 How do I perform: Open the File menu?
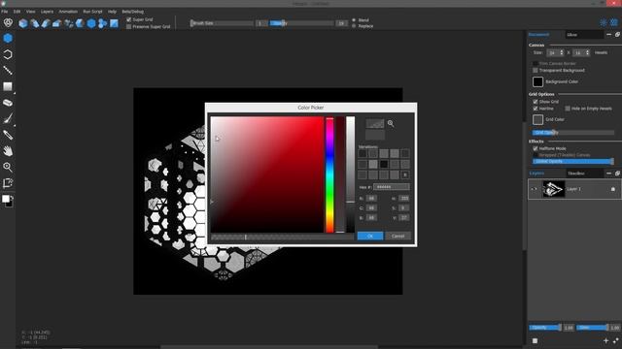pos(4,12)
